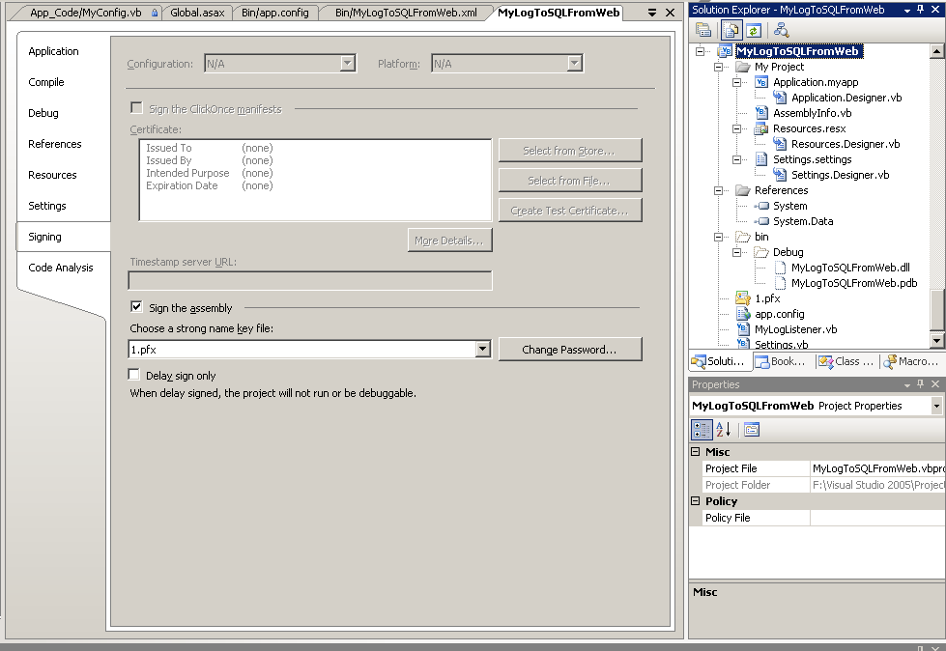This screenshot has width=946, height=651.
Task: Click the Change Password button
Action: (x=569, y=349)
